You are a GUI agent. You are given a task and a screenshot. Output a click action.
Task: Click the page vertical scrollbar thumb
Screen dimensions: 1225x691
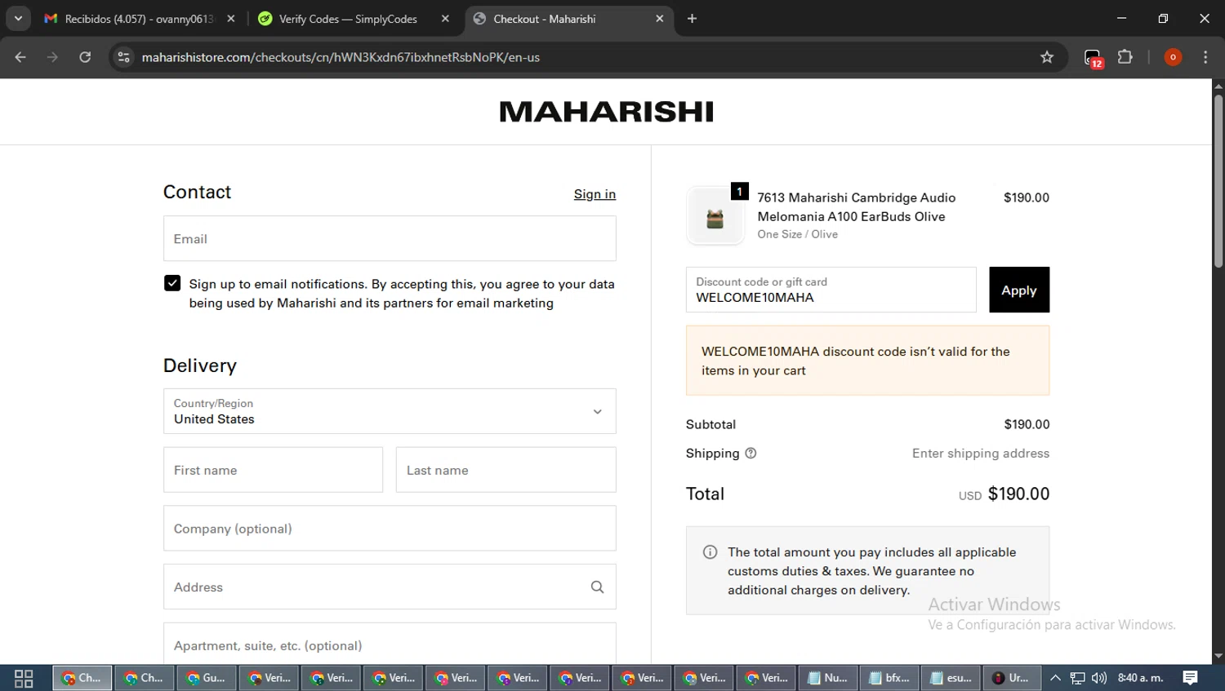[x=1218, y=181]
